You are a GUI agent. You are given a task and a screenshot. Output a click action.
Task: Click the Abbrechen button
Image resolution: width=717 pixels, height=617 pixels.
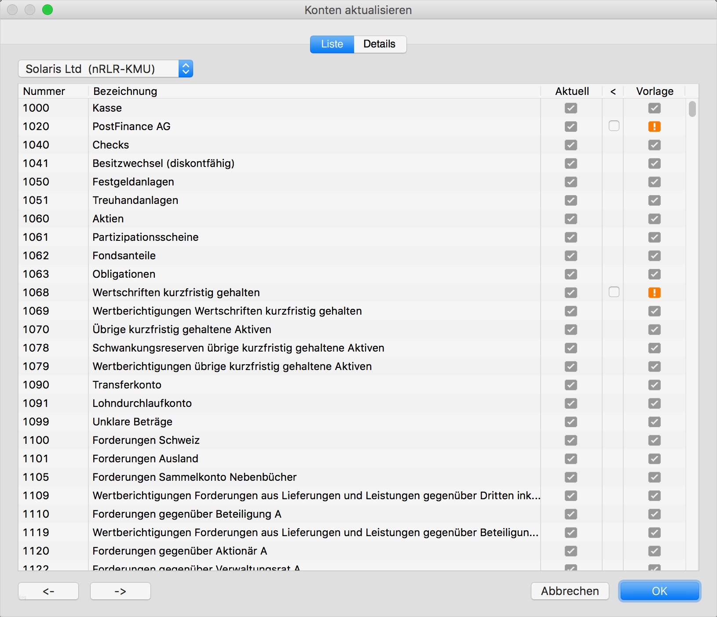(570, 591)
